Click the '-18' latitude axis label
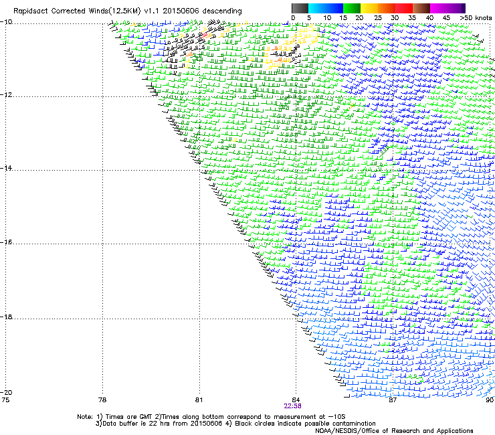The width and height of the screenshot is (495, 435). pyautogui.click(x=6, y=317)
